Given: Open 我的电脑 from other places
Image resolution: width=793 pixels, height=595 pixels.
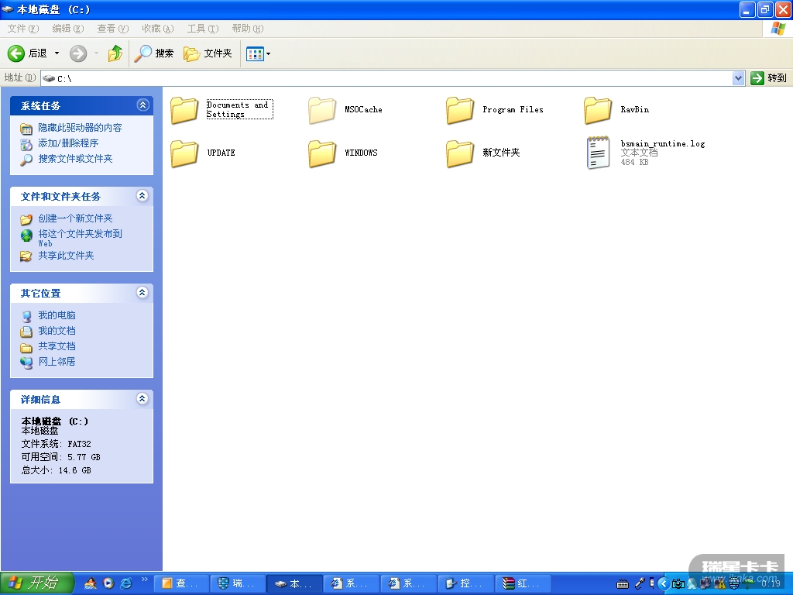Looking at the screenshot, I should 57,315.
